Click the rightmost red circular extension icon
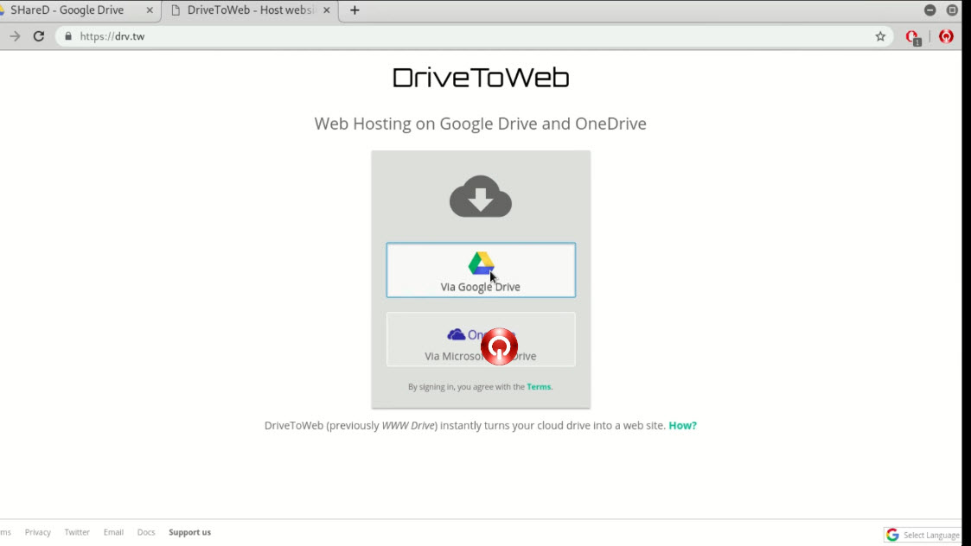Viewport: 971px width, 546px height. (946, 36)
